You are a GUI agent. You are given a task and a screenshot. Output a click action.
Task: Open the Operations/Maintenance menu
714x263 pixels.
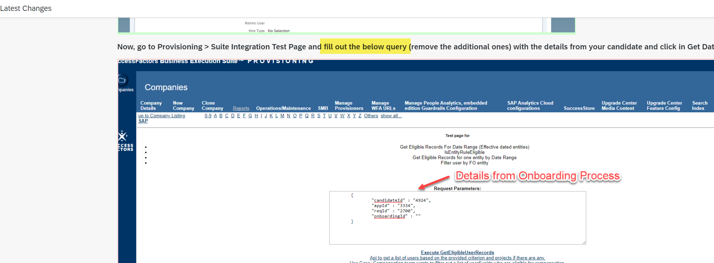pyautogui.click(x=283, y=108)
